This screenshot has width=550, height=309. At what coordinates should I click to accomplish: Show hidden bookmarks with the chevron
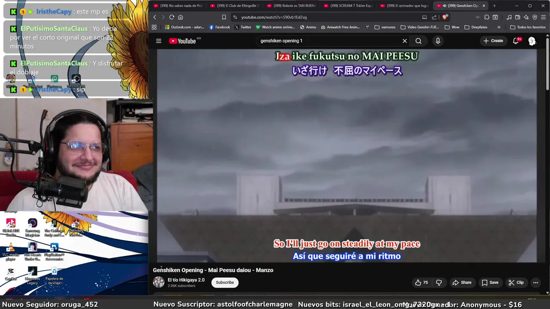point(499,27)
